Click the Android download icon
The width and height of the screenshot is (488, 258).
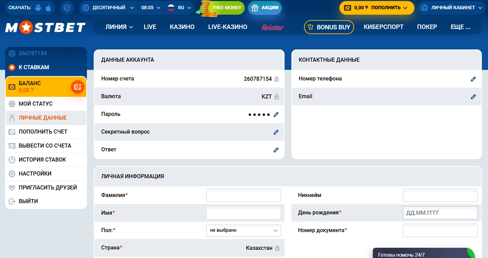pos(38,7)
